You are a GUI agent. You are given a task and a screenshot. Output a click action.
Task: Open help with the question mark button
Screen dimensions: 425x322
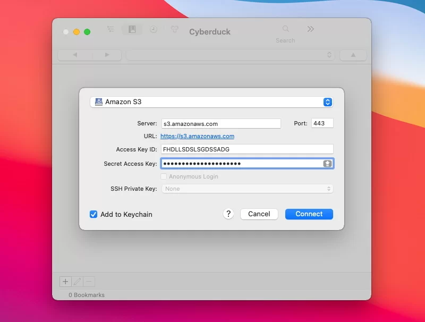coord(228,214)
